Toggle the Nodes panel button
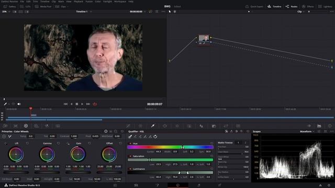The image size is (335, 188). click(292, 7)
